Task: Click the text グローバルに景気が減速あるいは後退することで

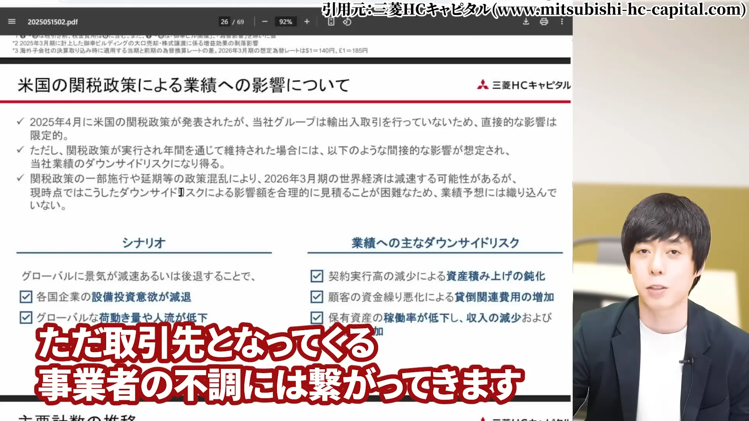Action: coord(138,276)
